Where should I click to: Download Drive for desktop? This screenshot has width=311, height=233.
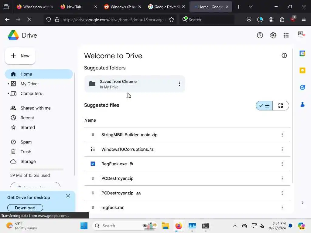click(25, 208)
